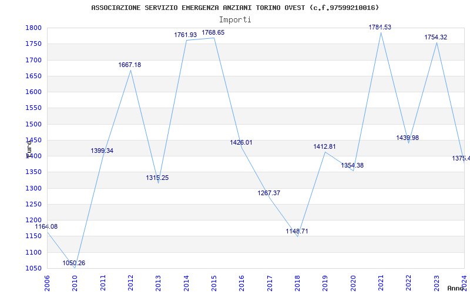Click the 2016 year axis label
The width and height of the screenshot is (470, 294).
click(x=242, y=283)
